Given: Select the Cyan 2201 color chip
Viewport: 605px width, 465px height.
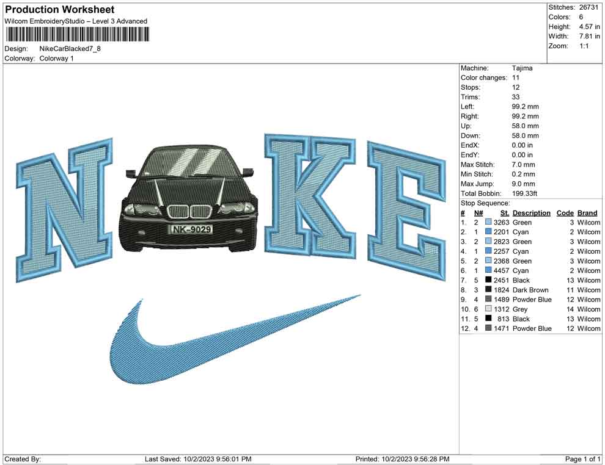Looking at the screenshot, I should (x=489, y=232).
